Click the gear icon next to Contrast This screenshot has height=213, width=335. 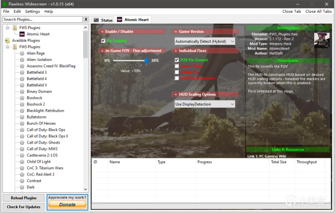22,181
